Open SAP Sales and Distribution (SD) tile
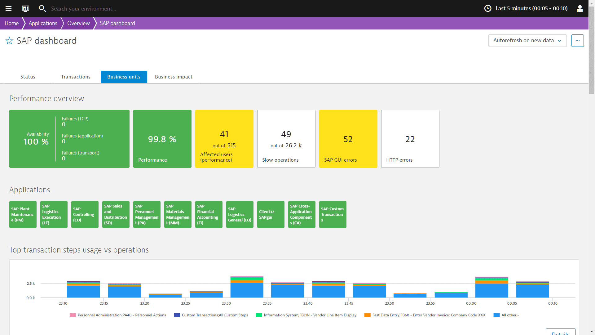 116,214
